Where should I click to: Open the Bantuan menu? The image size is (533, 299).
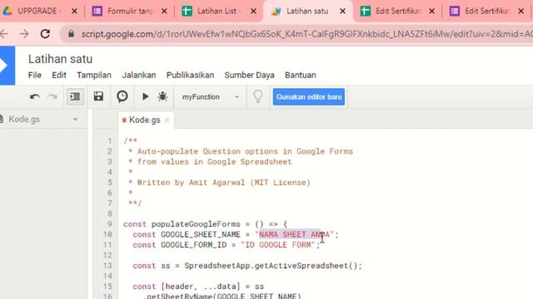(300, 75)
